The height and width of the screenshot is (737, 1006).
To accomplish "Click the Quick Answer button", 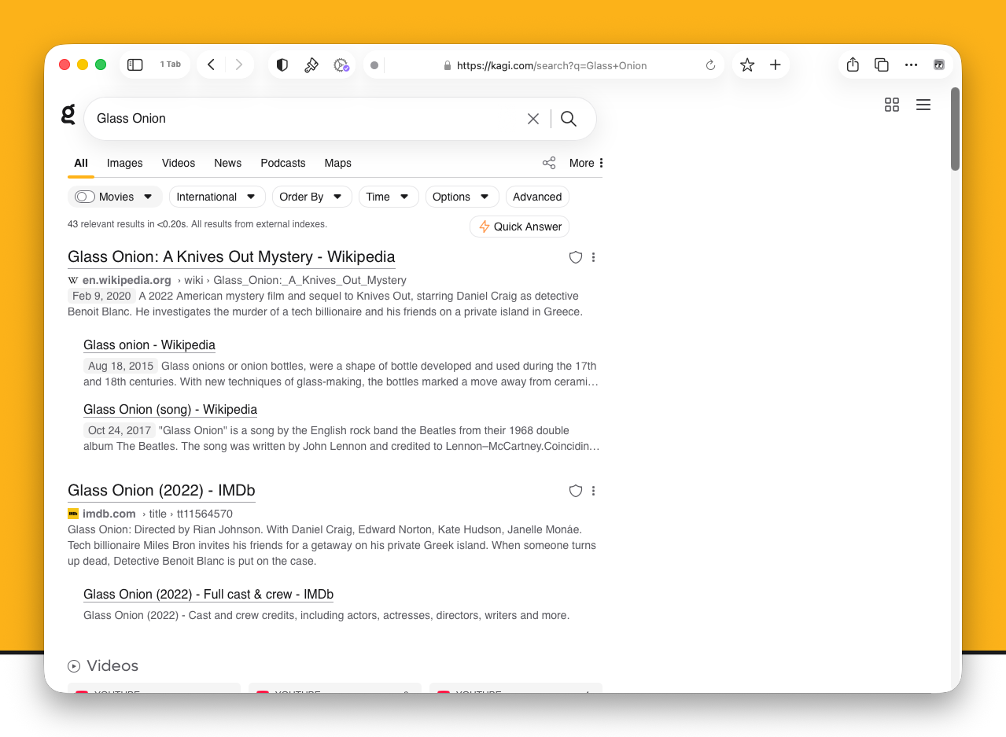I will click(x=520, y=227).
